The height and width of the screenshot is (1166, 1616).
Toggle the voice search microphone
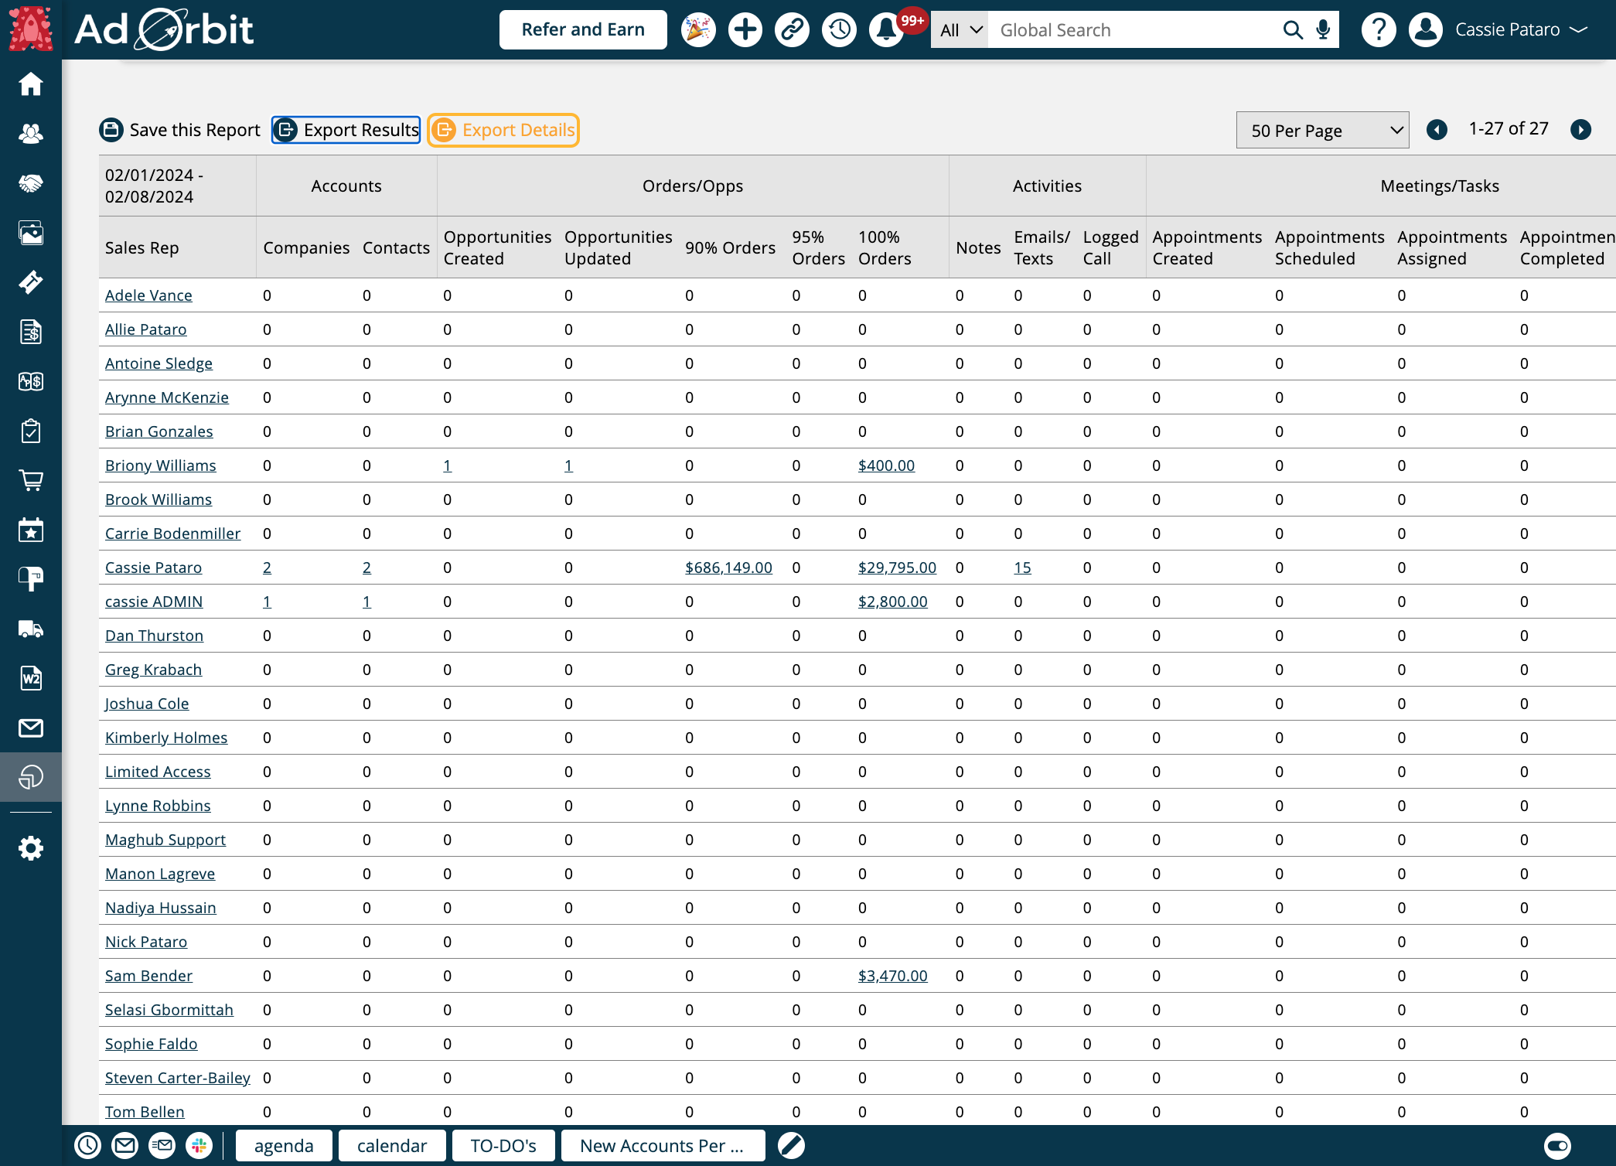(1321, 29)
